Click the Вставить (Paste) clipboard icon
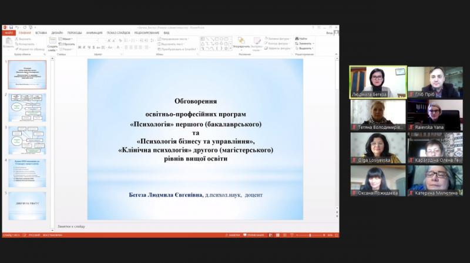470x263 pixels. [8, 43]
